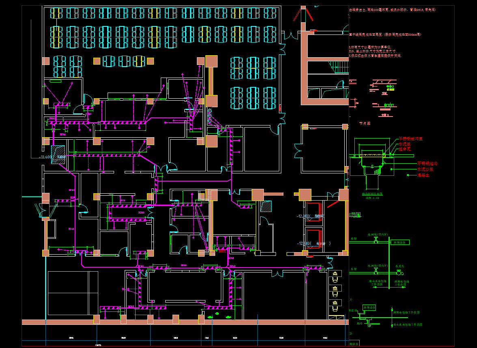Click the 节点图 title text
This screenshot has height=348, width=477.
[365, 123]
